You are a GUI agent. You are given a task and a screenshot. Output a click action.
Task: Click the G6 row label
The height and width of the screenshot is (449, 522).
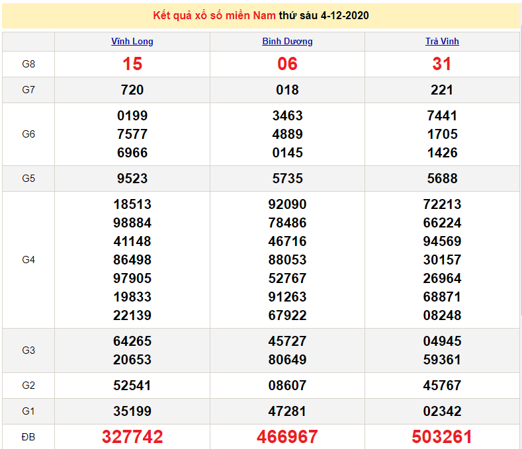click(28, 134)
